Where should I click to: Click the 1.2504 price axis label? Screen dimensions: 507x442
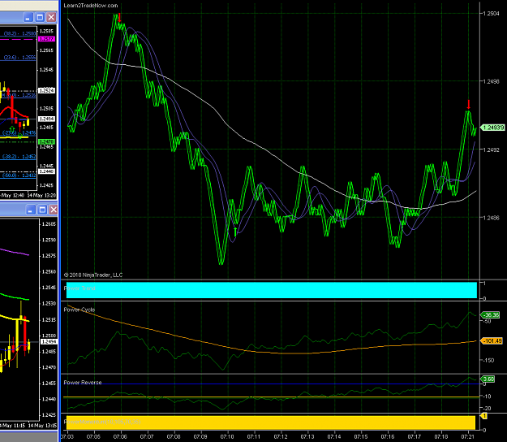point(491,14)
